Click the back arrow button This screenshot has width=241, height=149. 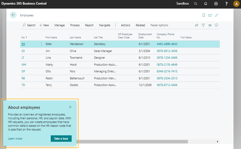[x=13, y=15]
